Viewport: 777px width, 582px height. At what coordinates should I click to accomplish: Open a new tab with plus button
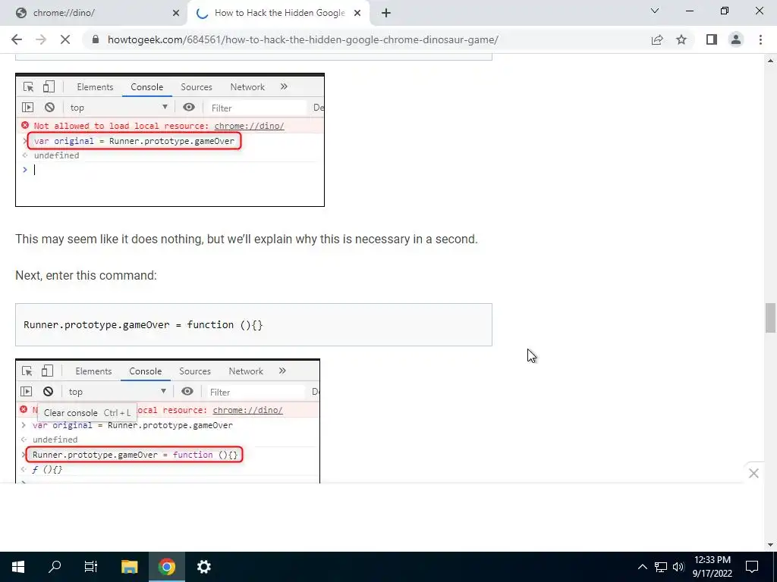click(x=386, y=14)
